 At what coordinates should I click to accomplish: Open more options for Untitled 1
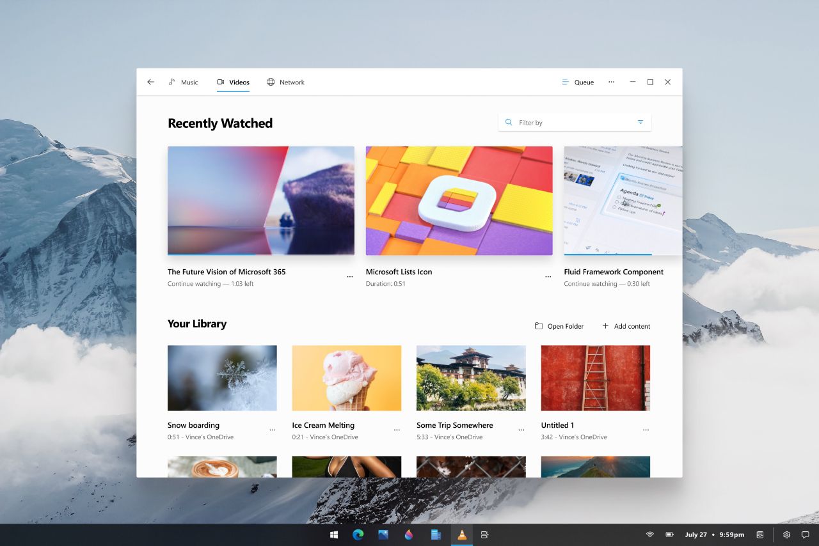(646, 430)
